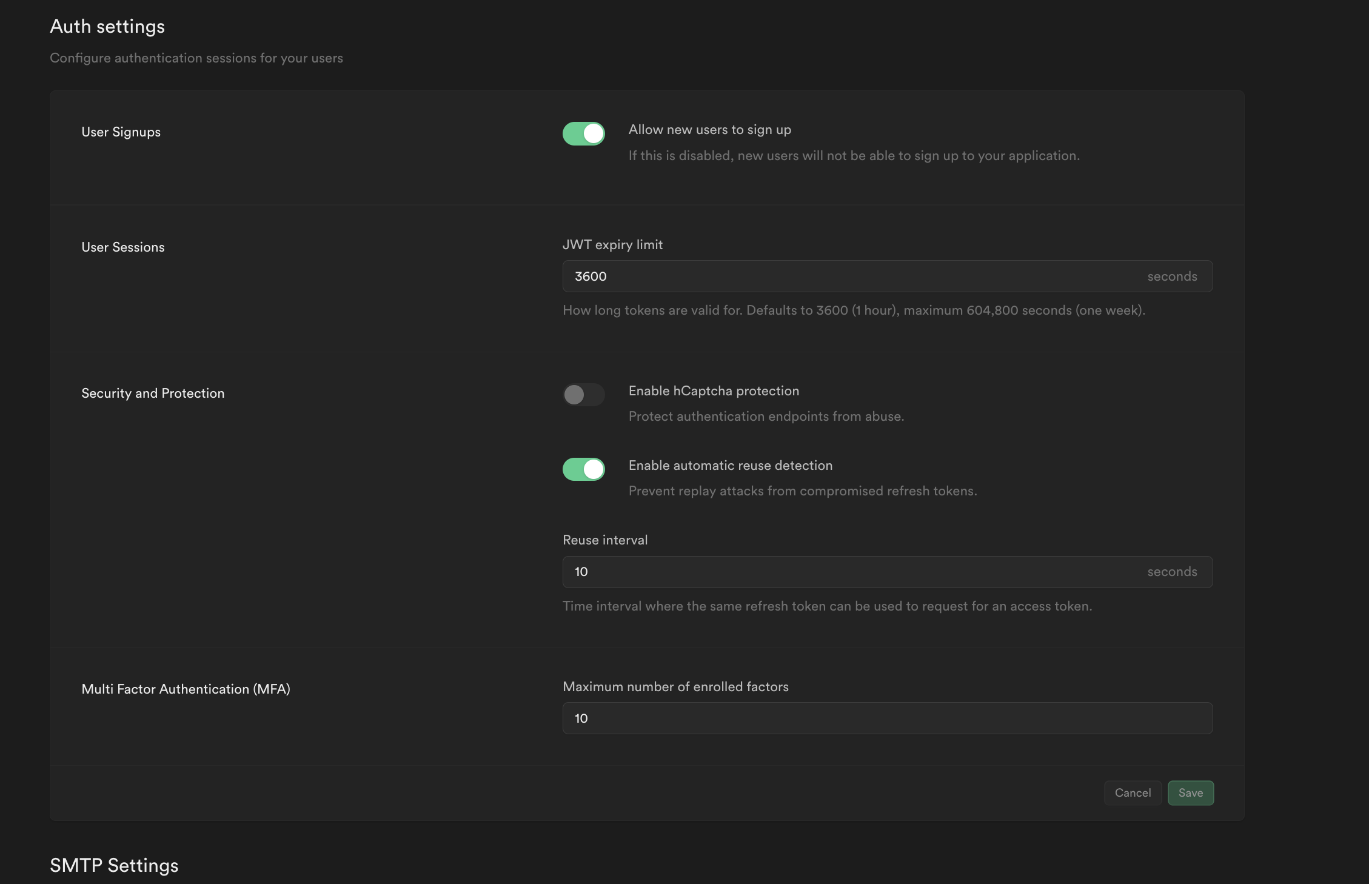Viewport: 1369px width, 884px height.
Task: Click the 'JWT expiry limit' field label
Action: click(612, 245)
